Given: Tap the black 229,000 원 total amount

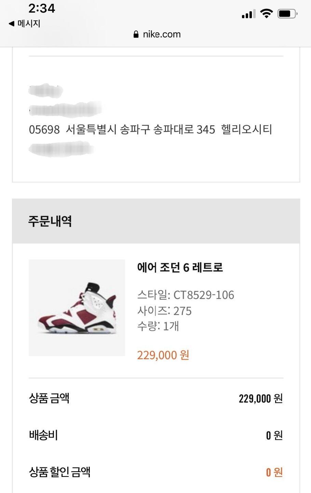Looking at the screenshot, I should tap(260, 399).
